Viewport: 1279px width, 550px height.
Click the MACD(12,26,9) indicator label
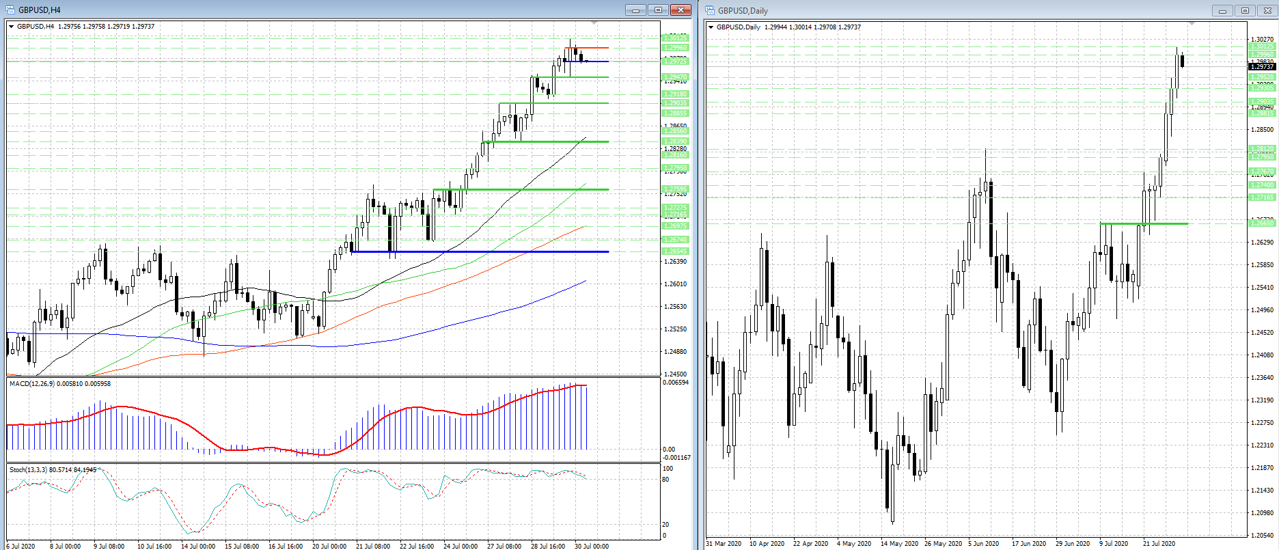(31, 384)
